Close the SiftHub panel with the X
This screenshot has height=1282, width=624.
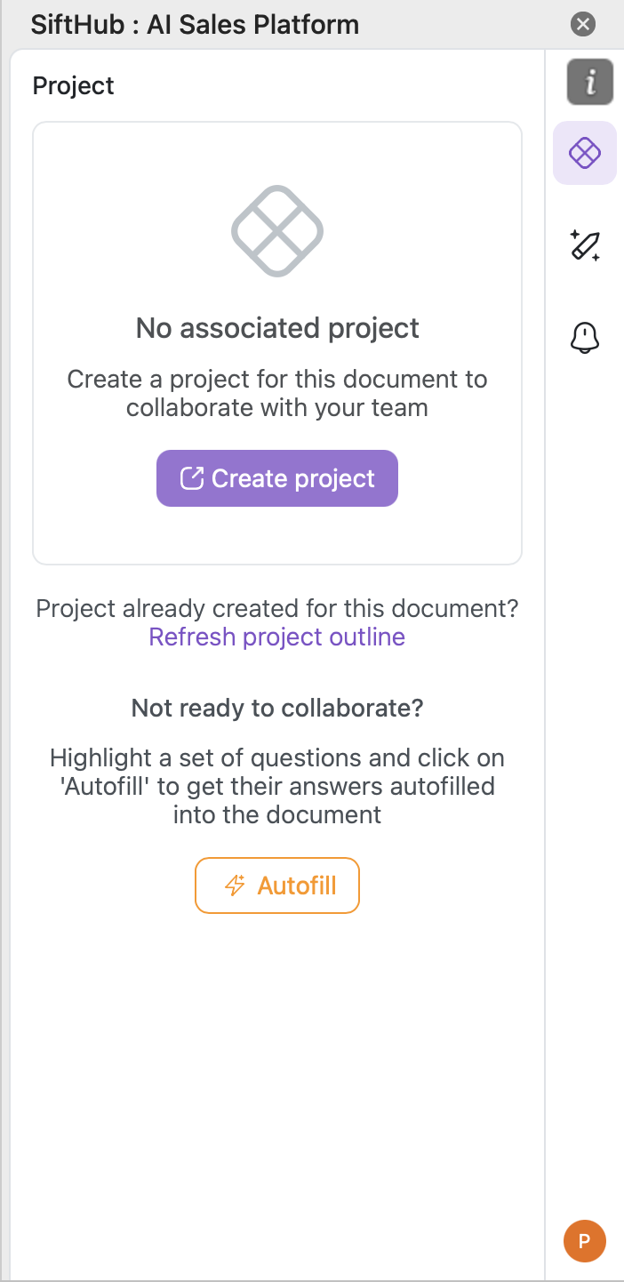(x=583, y=24)
